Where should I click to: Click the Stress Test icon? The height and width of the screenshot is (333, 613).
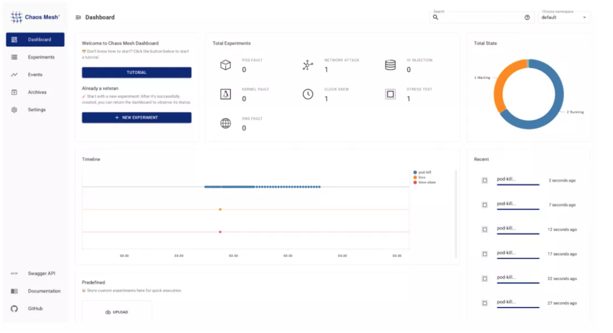(390, 94)
